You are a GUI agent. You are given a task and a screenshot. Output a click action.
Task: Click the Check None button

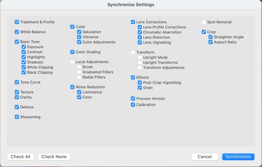(x=54, y=157)
